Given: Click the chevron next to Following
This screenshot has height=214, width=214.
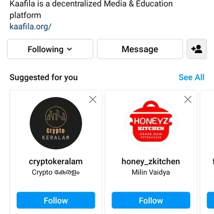Looking at the screenshot, I should click(69, 49).
